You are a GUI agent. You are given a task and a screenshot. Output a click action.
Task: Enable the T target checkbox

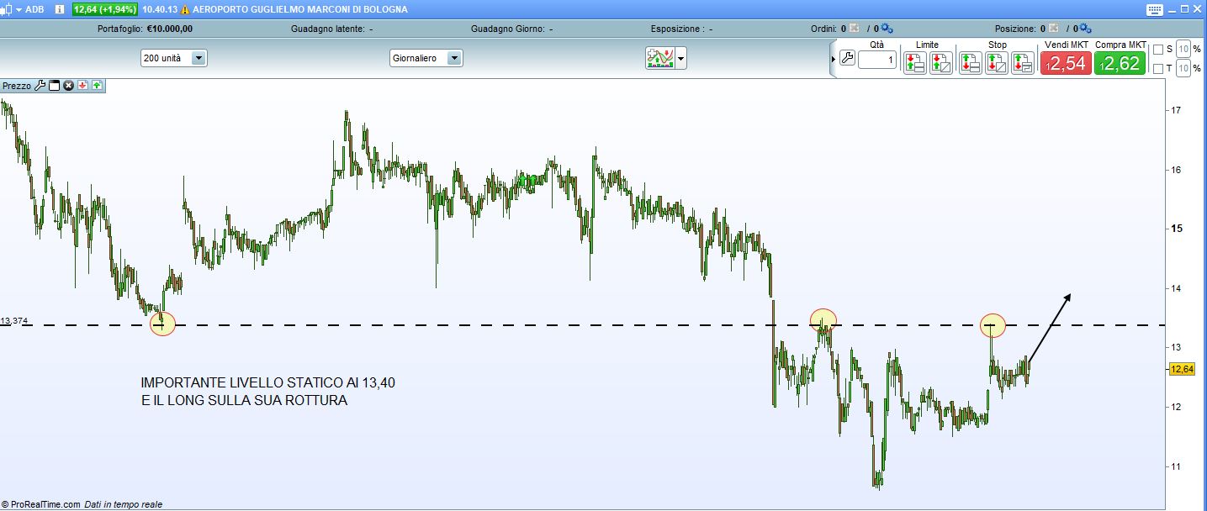point(1158,68)
